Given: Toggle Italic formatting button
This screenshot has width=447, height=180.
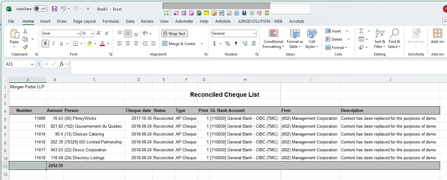Looking at the screenshot, I should point(54,44).
